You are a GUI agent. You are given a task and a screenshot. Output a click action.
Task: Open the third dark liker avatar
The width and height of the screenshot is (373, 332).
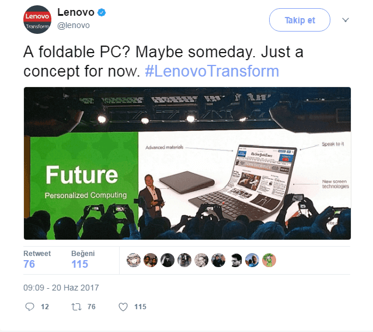click(168, 260)
